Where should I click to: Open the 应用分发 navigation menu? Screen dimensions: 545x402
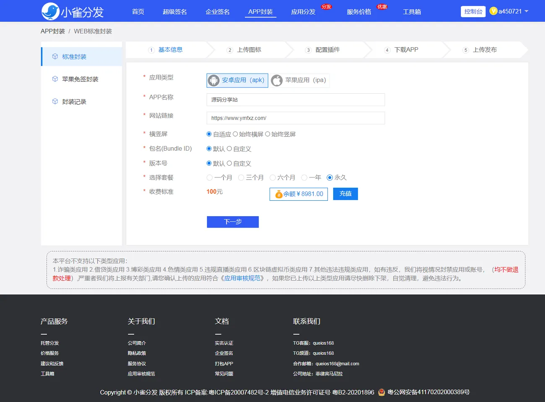pos(303,12)
